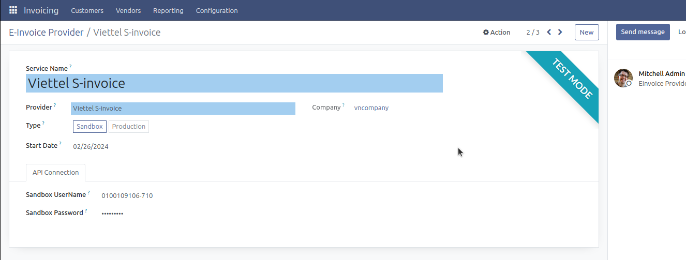The image size is (686, 260).
Task: Click the Sandbox UserName field
Action: click(x=127, y=196)
